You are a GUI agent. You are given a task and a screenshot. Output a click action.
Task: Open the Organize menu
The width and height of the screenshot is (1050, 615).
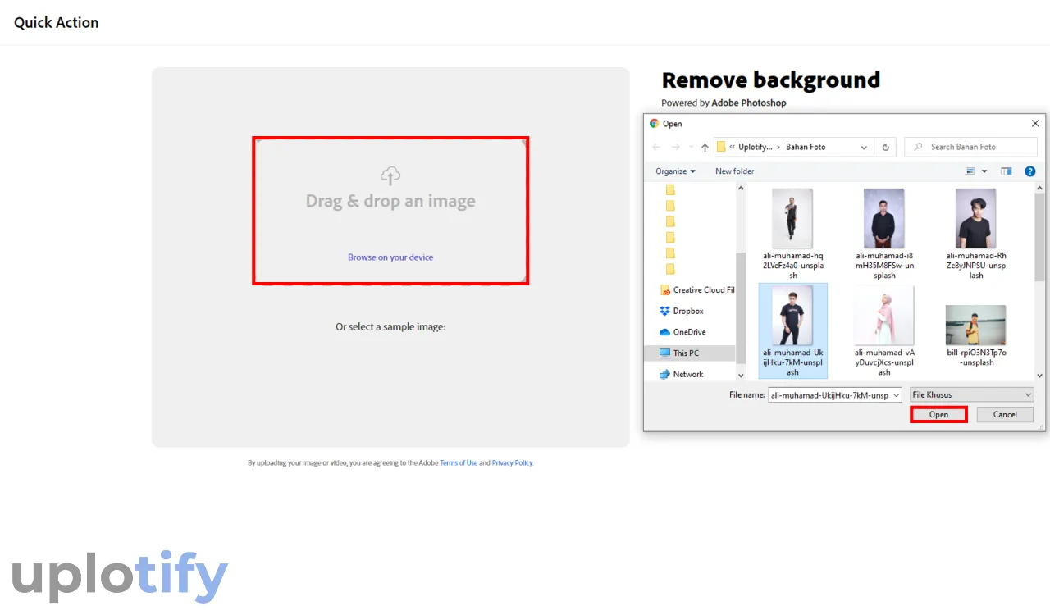click(x=675, y=171)
